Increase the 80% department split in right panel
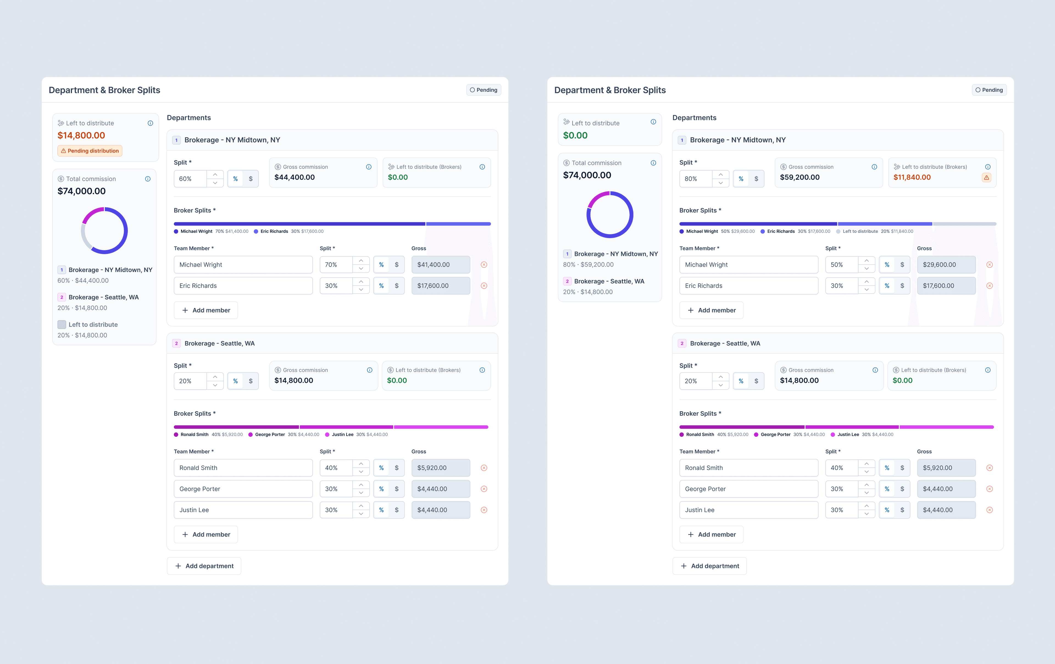This screenshot has width=1055, height=664. coord(721,174)
